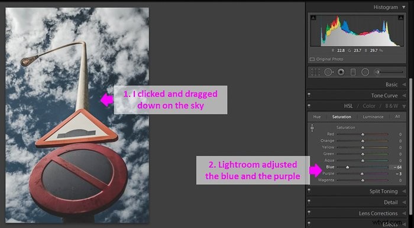Click the Yellow saturation slider handle
The width and height of the screenshot is (414, 228).
click(x=363, y=147)
